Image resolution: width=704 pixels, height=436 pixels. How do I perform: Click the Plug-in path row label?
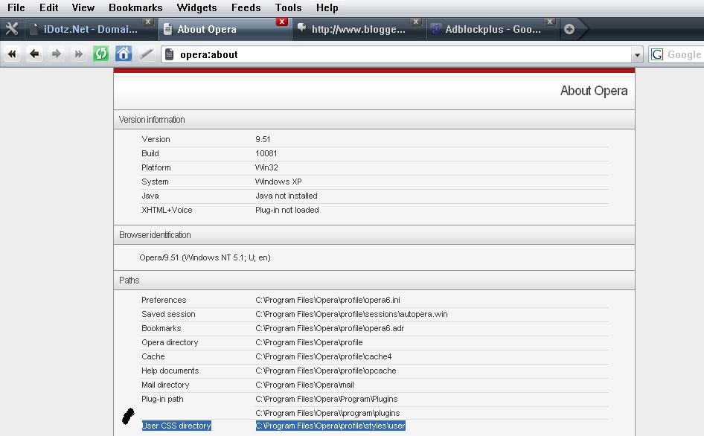[162, 400]
